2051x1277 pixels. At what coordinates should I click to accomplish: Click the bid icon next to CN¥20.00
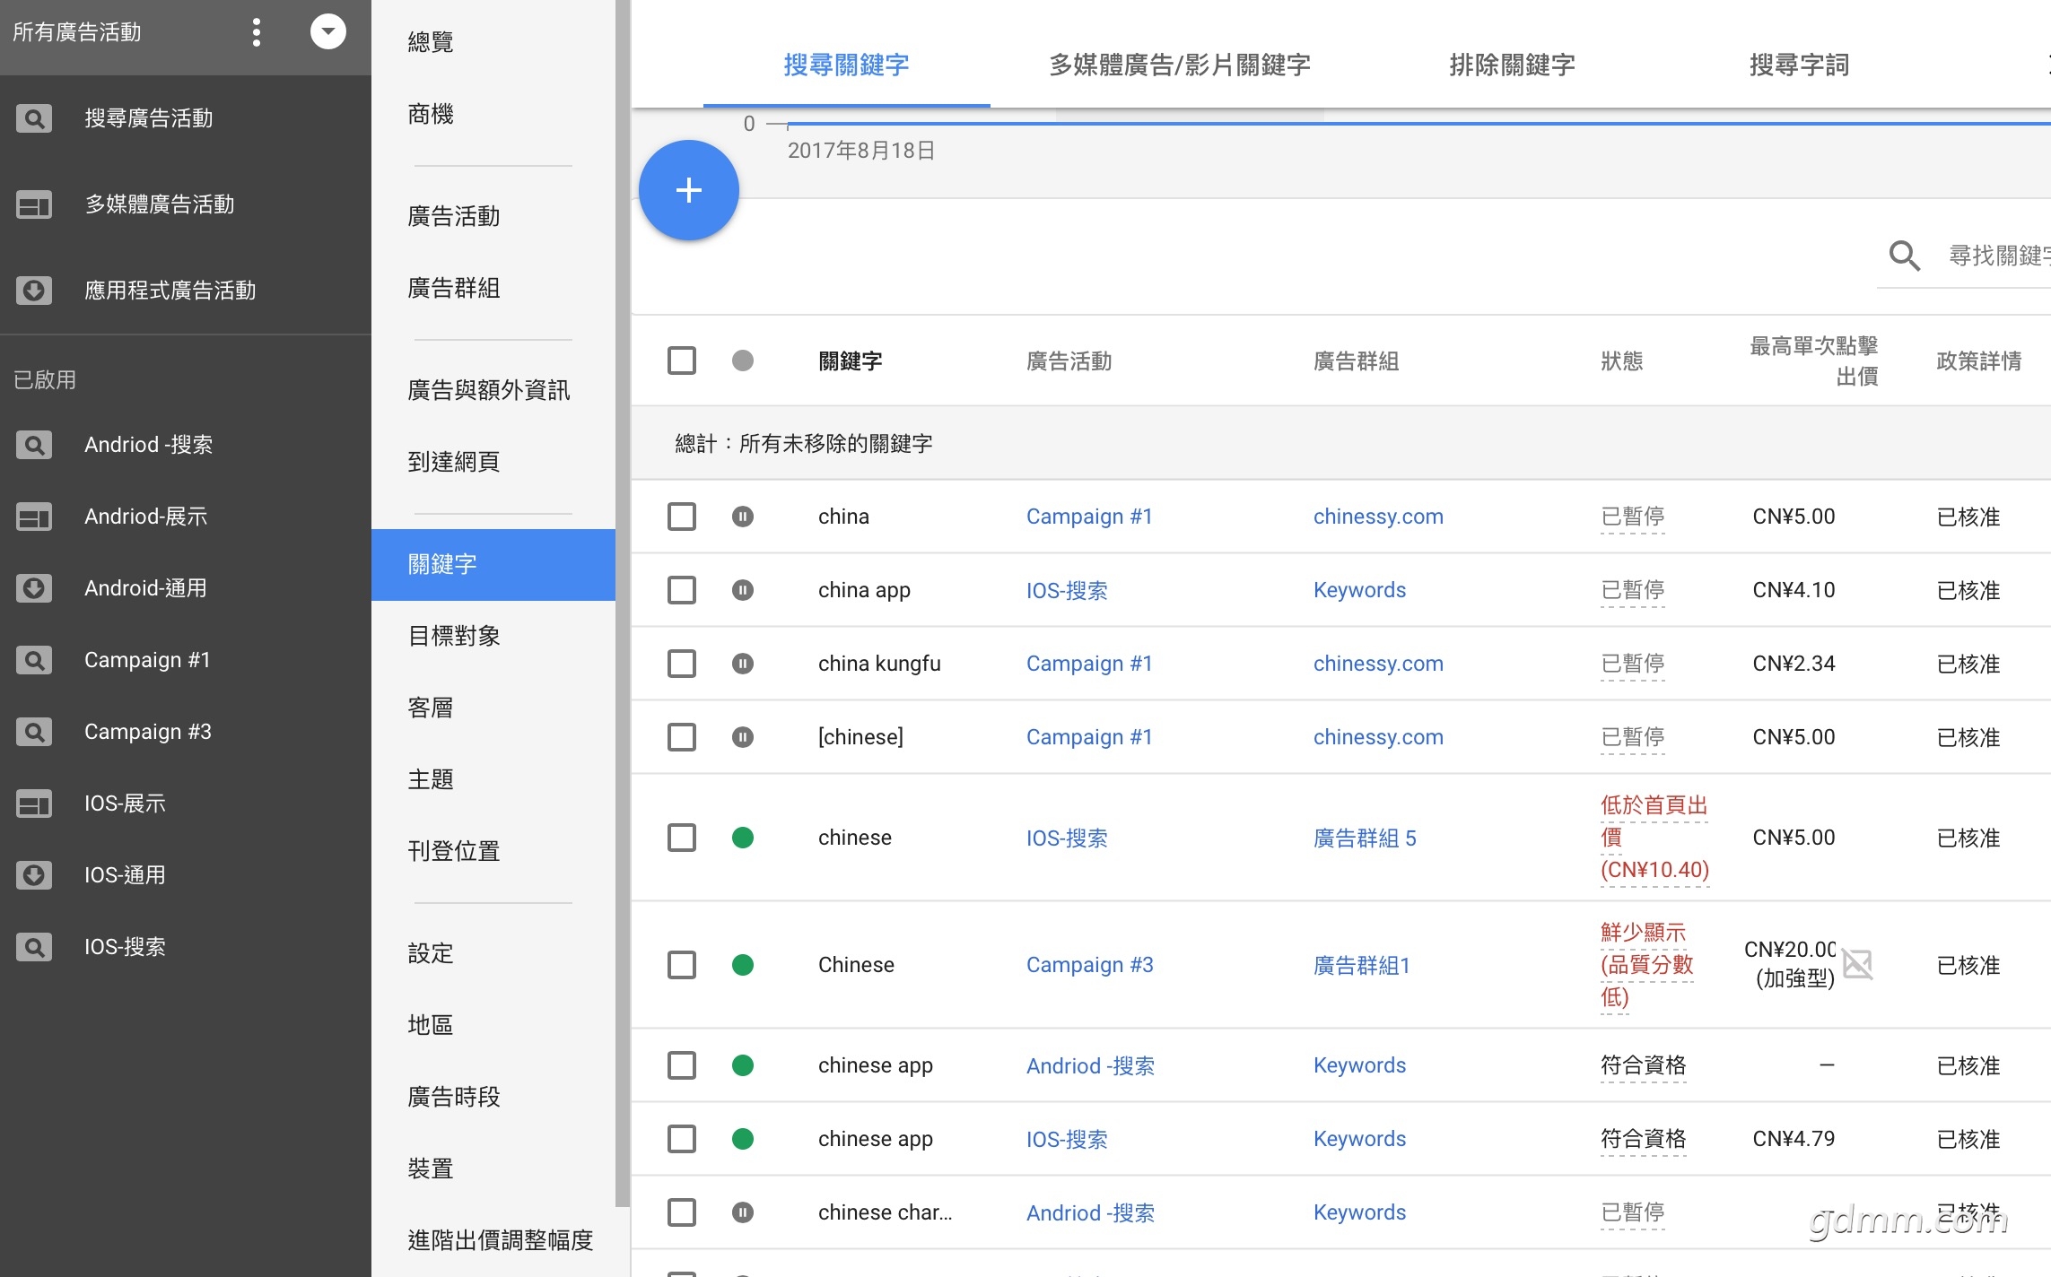pos(1857,965)
